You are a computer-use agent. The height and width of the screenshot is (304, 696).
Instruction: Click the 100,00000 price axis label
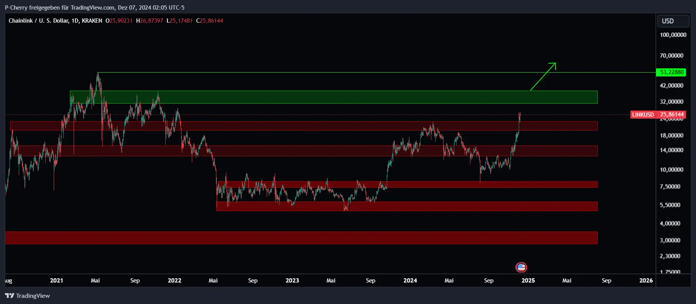(x=673, y=35)
